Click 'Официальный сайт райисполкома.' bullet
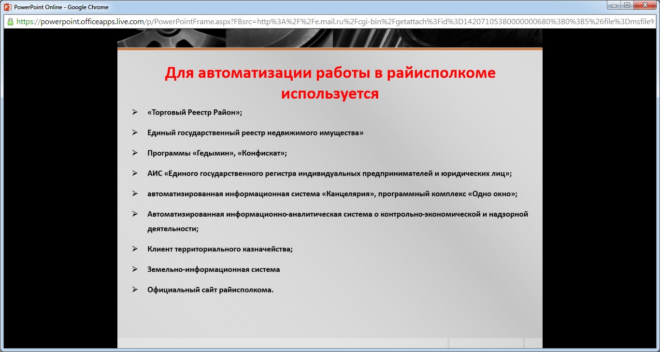This screenshot has width=660, height=352. coord(211,290)
